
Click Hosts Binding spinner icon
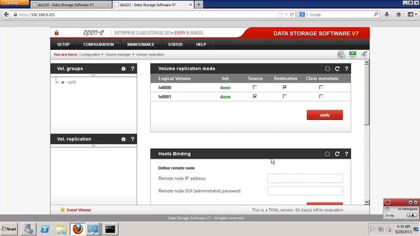click(x=327, y=154)
